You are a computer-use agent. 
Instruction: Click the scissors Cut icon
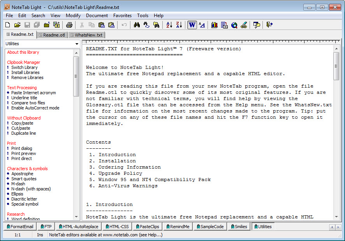pyautogui.click(x=82, y=25)
